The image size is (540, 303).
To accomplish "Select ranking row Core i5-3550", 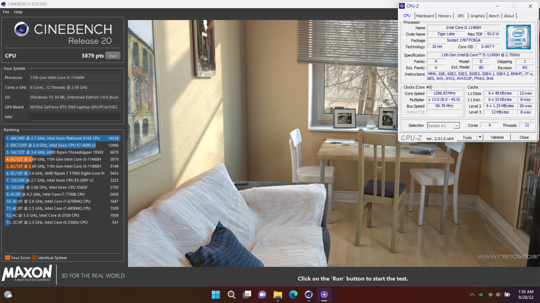I will [62, 215].
